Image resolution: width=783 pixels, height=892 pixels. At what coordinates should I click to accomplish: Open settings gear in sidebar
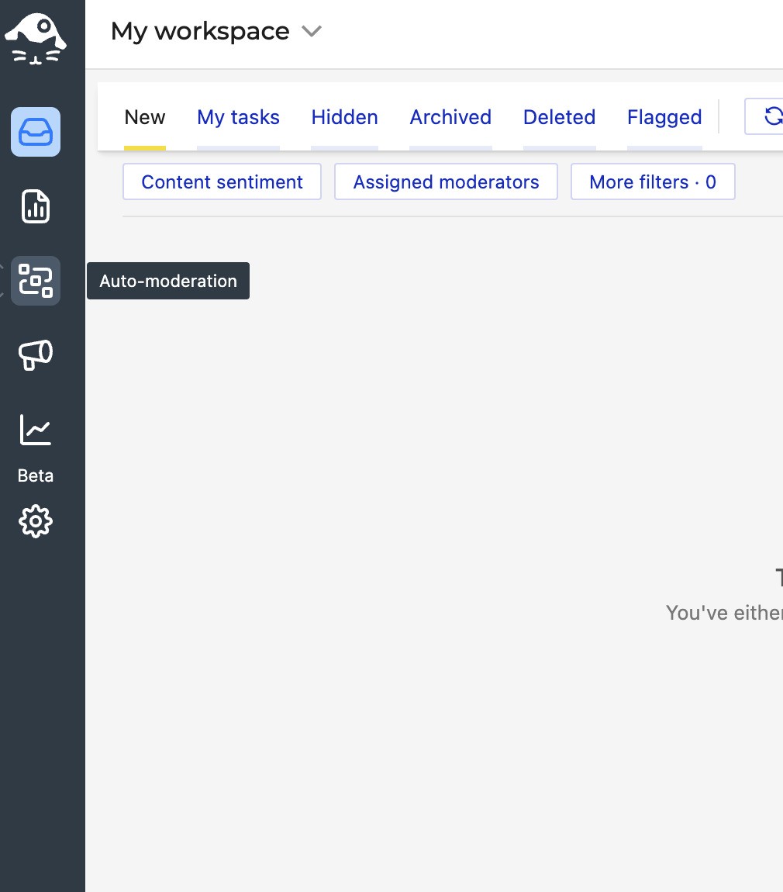(35, 521)
